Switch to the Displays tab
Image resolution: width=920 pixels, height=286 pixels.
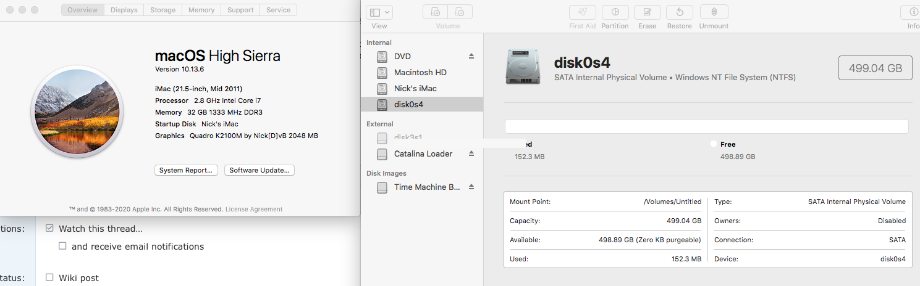click(124, 10)
